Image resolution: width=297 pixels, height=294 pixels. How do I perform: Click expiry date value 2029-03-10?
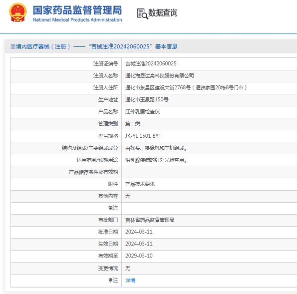(139, 256)
